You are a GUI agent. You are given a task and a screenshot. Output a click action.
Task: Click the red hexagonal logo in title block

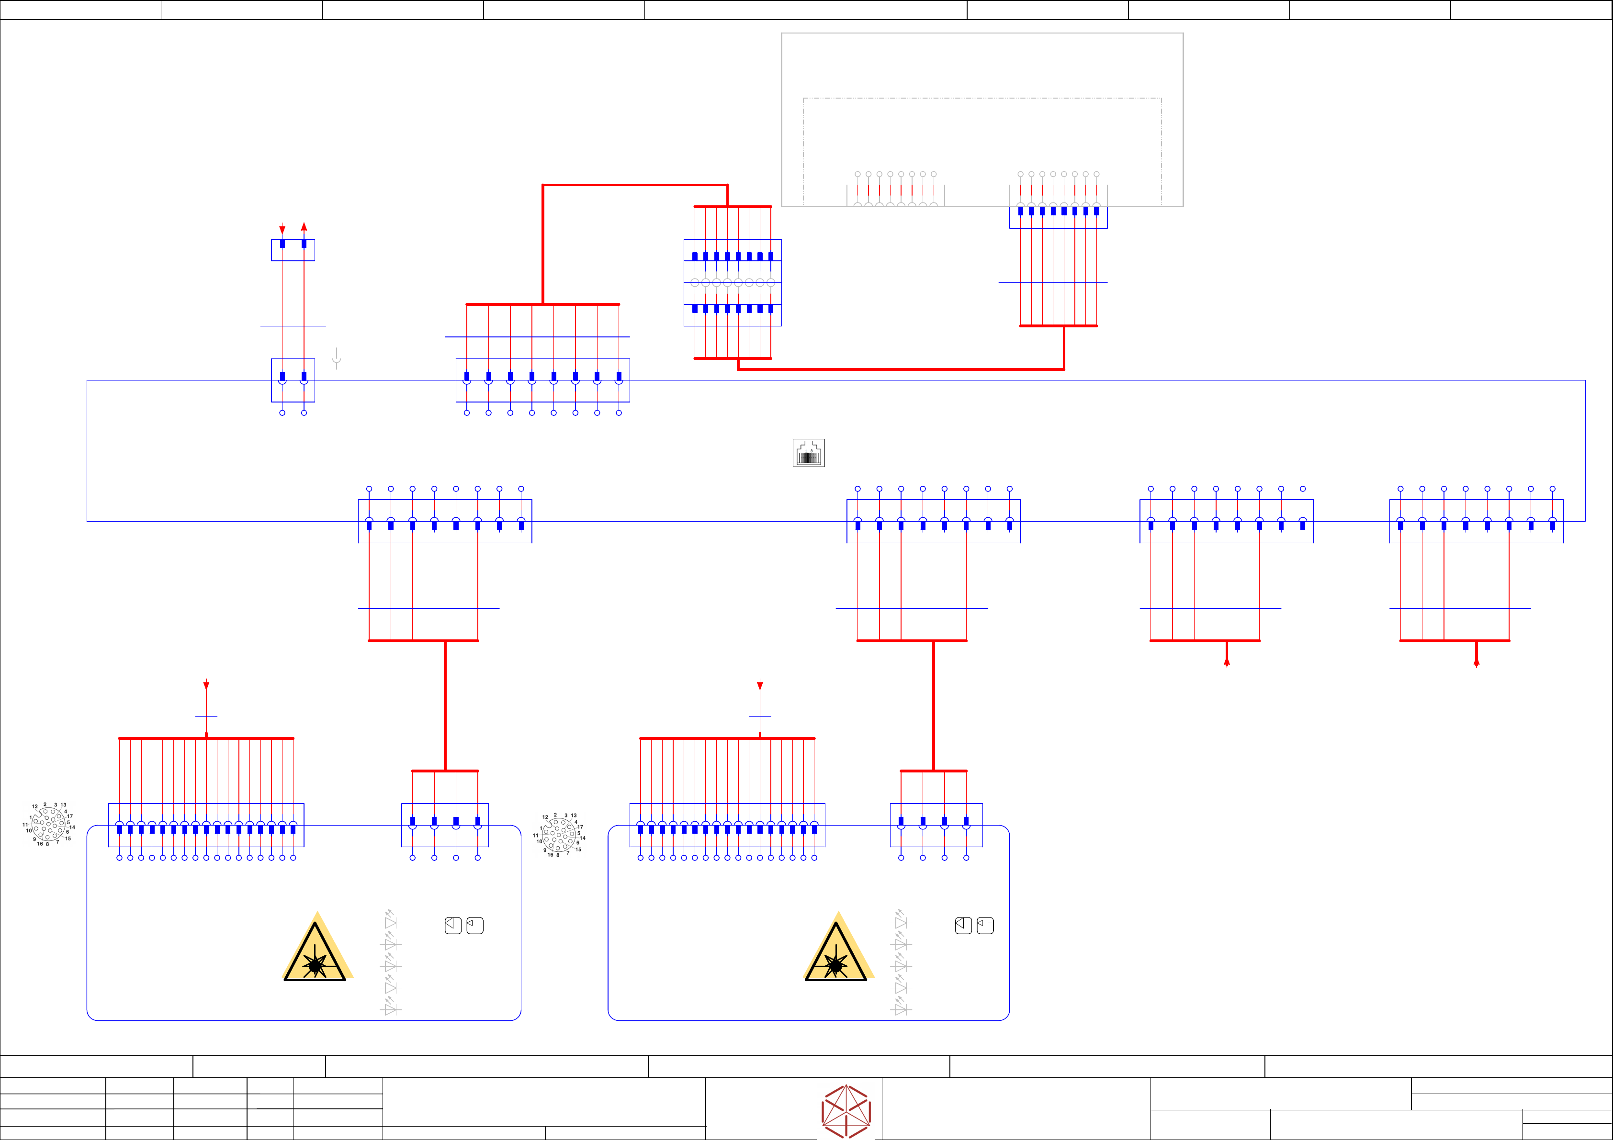click(846, 1111)
